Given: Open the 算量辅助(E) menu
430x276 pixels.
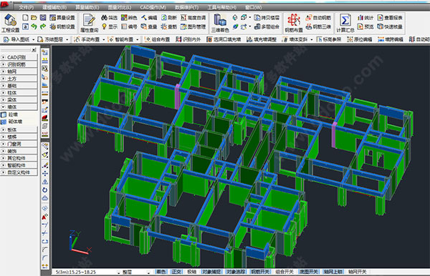Looking at the screenshot, I should click(x=87, y=7).
